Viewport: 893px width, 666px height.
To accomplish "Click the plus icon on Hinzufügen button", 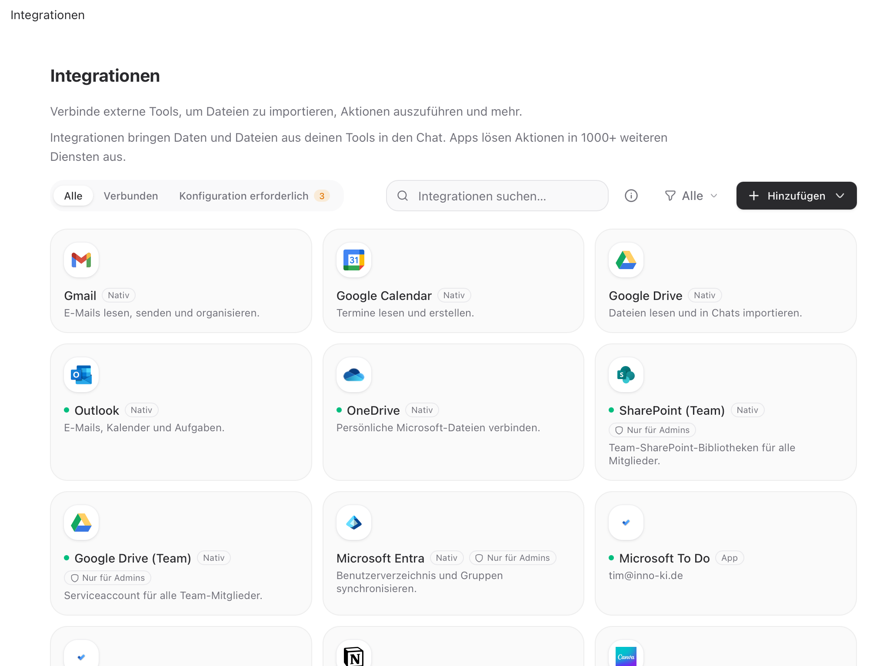I will pos(754,196).
